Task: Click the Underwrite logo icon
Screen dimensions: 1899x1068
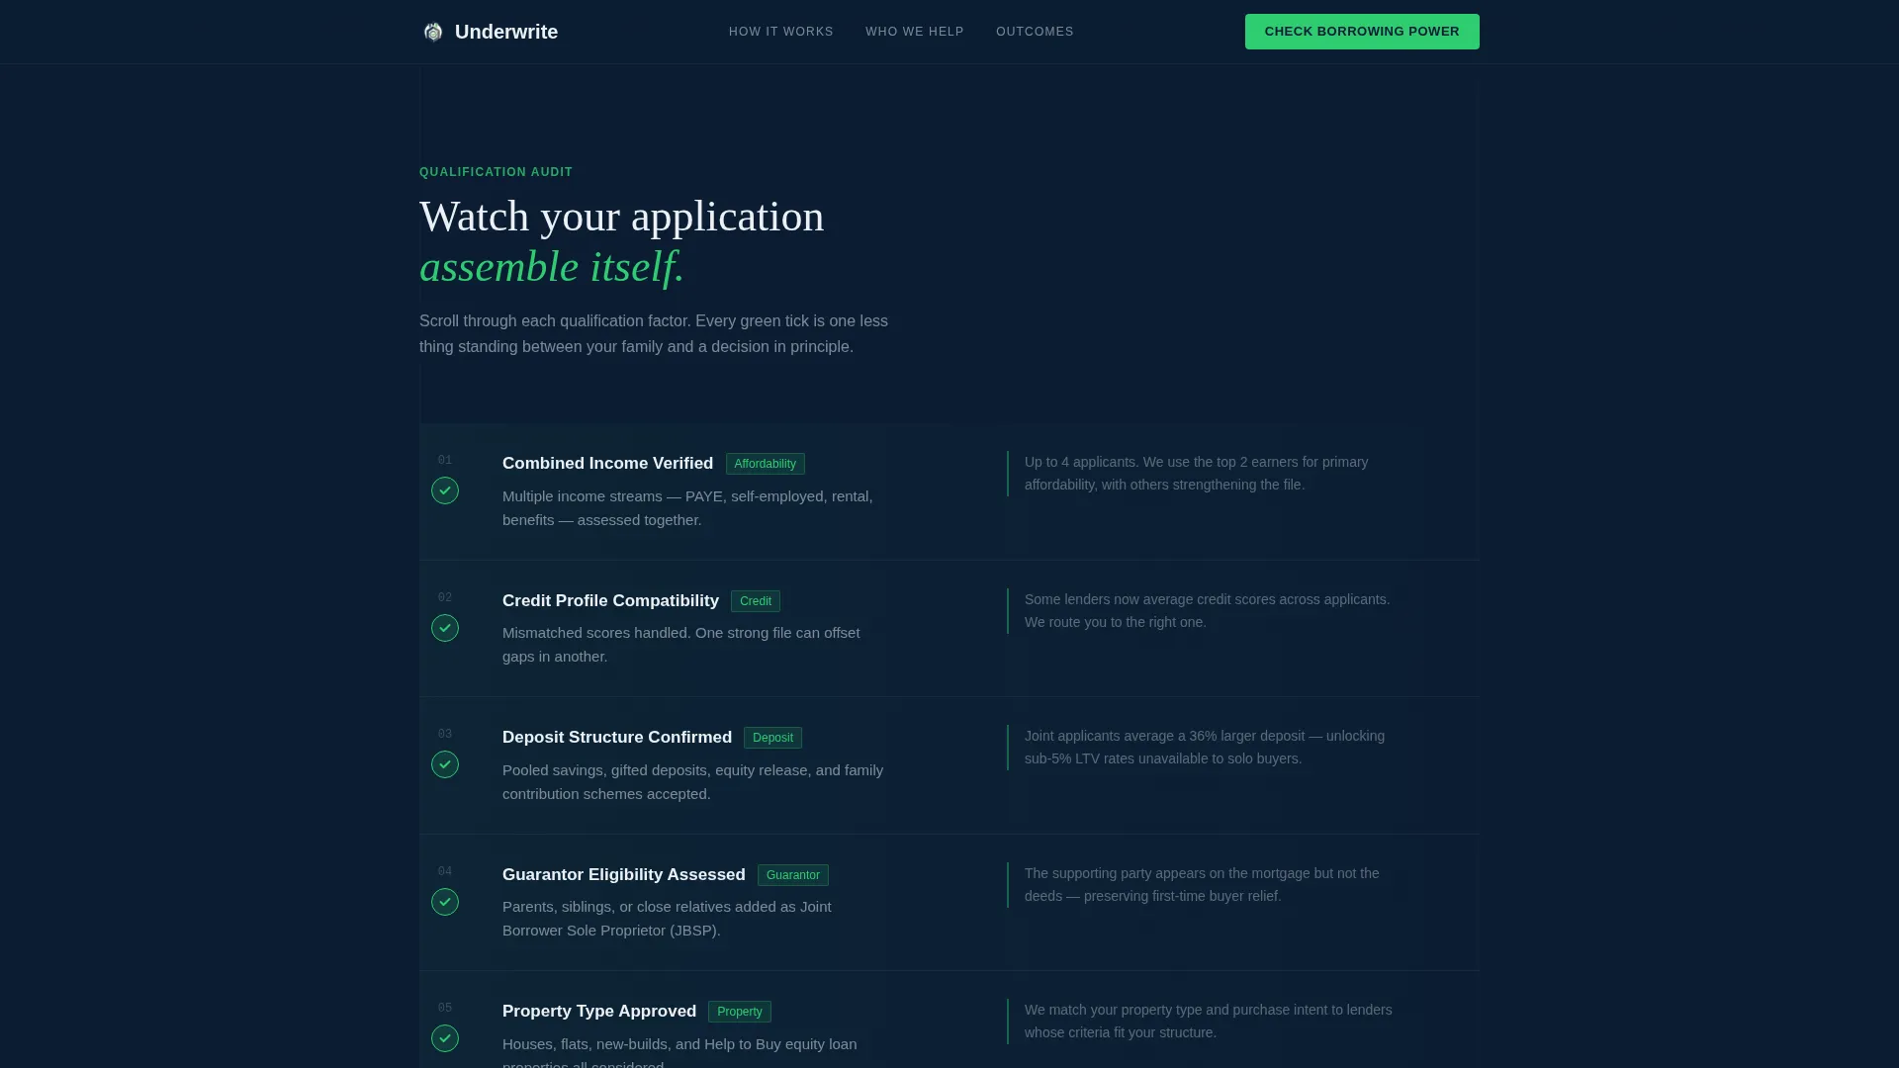Action: [x=433, y=32]
